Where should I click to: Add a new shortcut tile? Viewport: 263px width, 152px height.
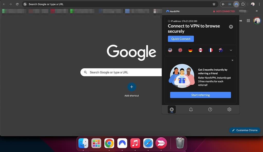click(x=132, y=87)
